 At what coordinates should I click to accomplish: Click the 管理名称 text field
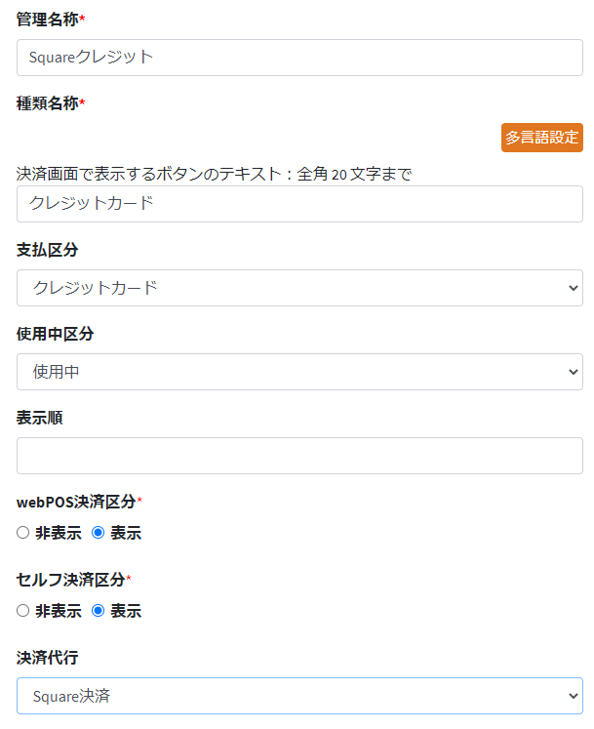point(299,58)
